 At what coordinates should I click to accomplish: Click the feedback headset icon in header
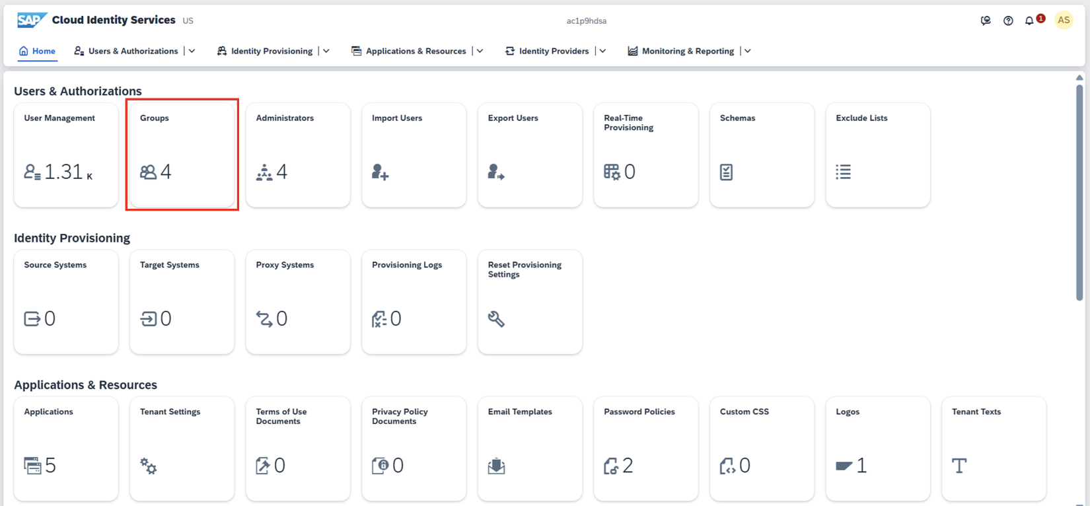pos(986,21)
